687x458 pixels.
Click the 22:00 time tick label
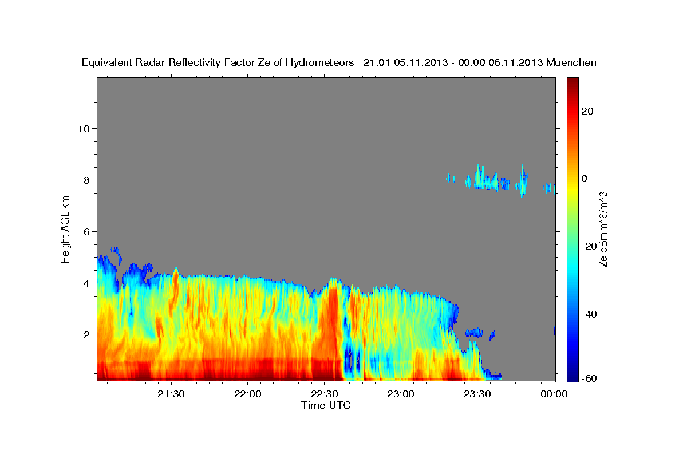coord(247,394)
